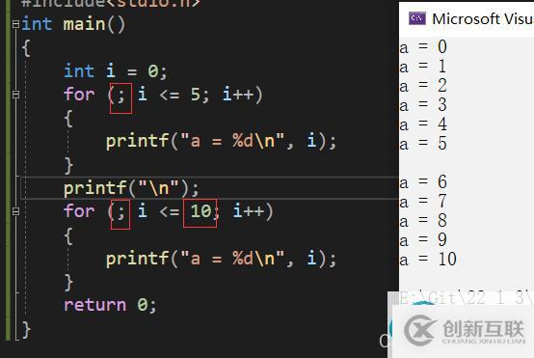Click the Microsoft Visual Studio console window icon
This screenshot has width=534, height=358.
click(x=417, y=18)
